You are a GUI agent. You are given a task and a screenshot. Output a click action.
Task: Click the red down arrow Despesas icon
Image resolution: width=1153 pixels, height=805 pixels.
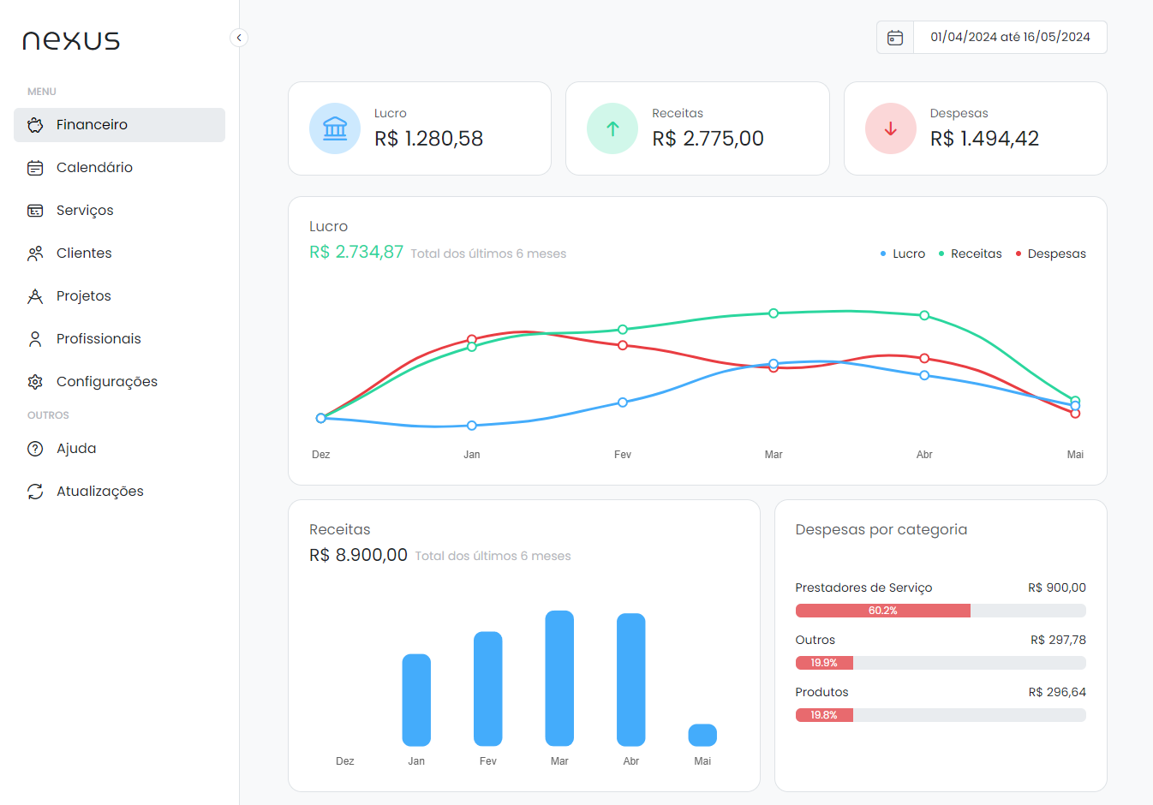click(x=891, y=128)
